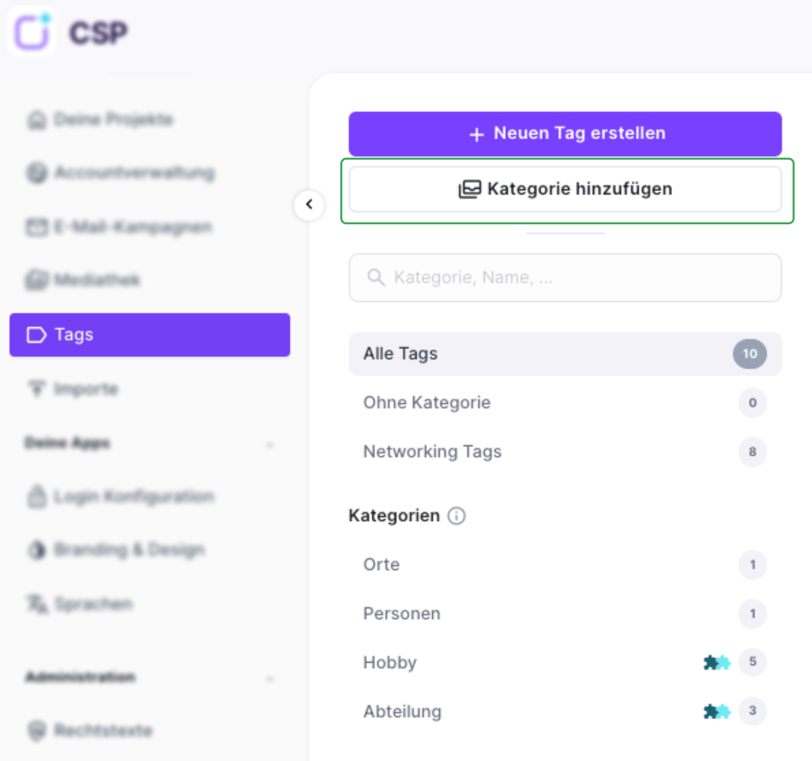Image resolution: width=812 pixels, height=761 pixels.
Task: Click the puzzle icon on the Abteilung row
Action: point(717,711)
